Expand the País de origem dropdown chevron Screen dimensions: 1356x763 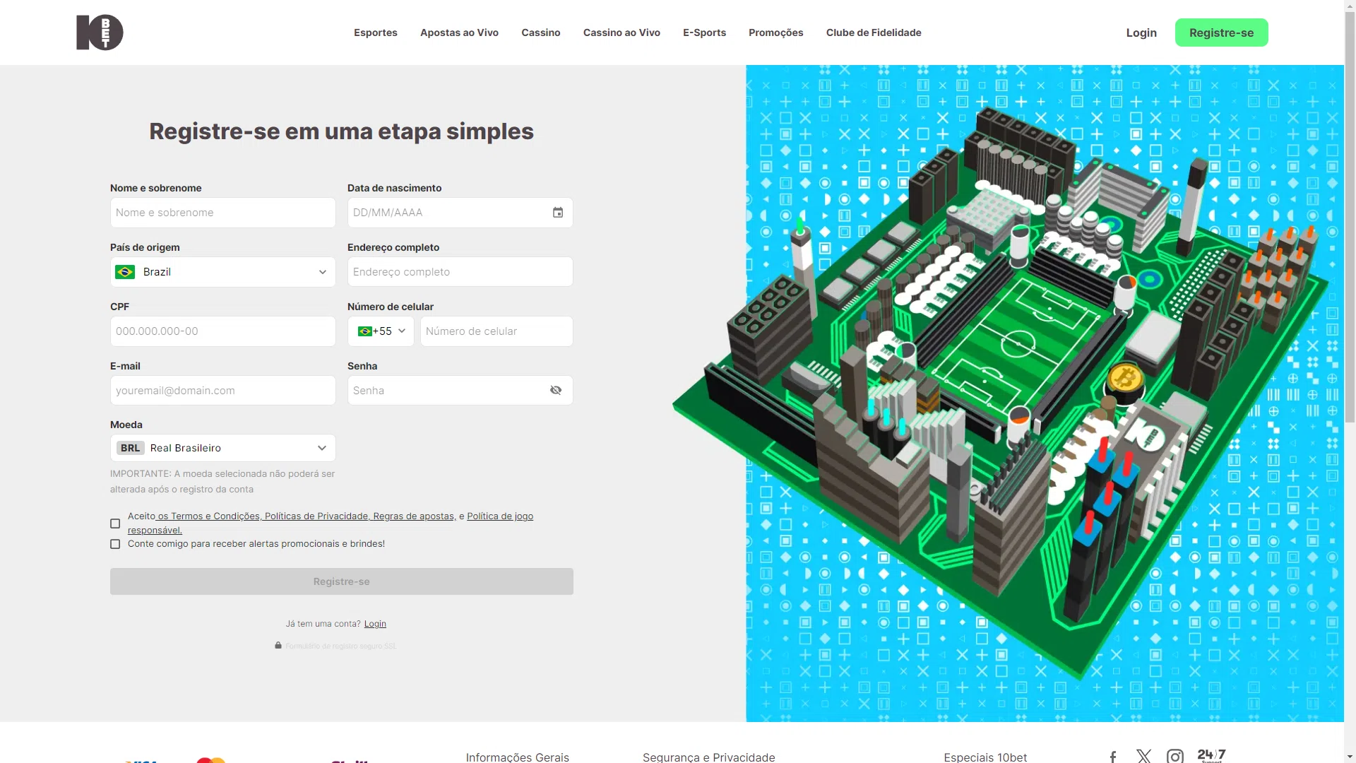(x=323, y=272)
